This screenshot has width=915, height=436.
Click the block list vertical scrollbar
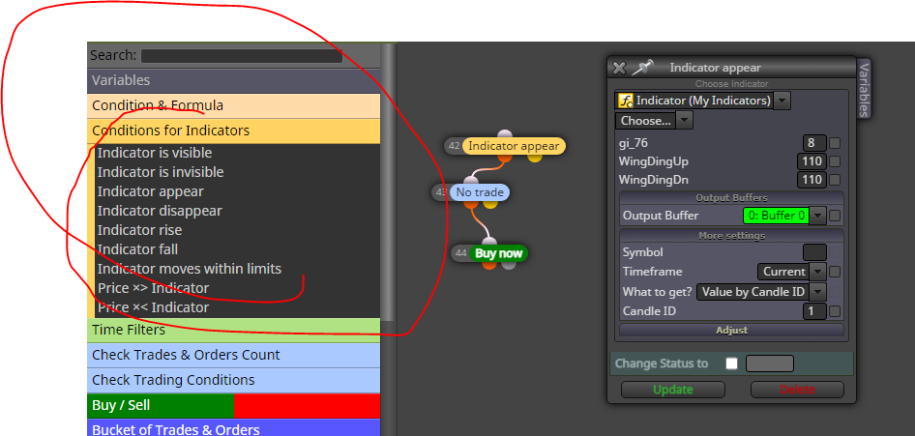pyautogui.click(x=388, y=182)
